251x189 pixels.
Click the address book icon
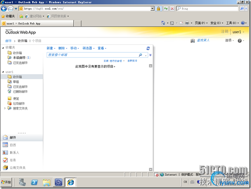click(x=193, y=41)
